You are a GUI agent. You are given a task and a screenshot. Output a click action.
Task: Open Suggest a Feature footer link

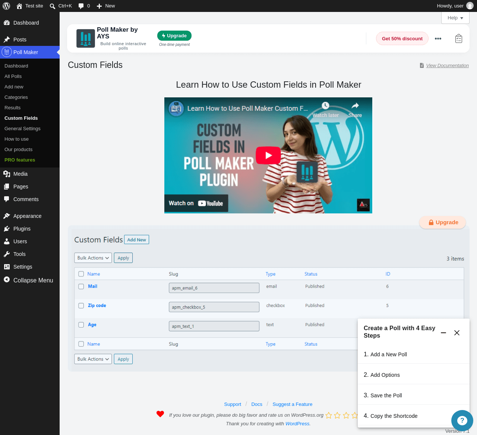pos(293,404)
